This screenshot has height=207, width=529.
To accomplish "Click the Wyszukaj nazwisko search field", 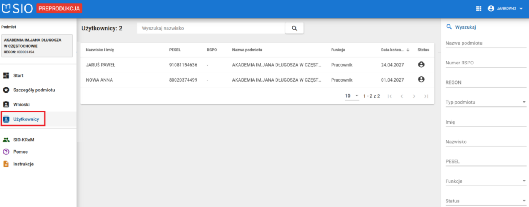I will pyautogui.click(x=212, y=28).
